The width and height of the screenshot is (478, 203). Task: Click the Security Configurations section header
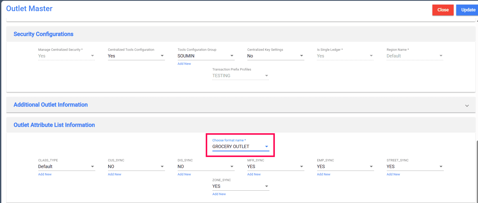pyautogui.click(x=44, y=34)
